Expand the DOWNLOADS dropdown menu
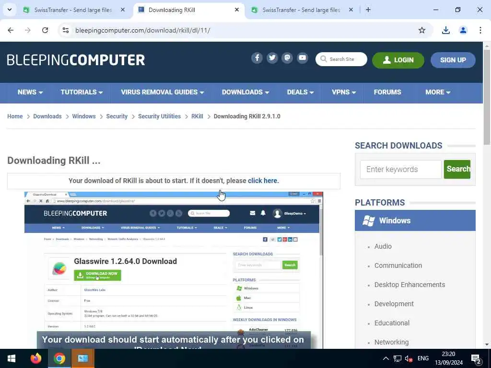Viewport: 491px width, 368px height. [245, 92]
